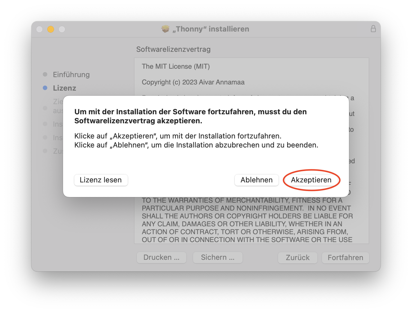
Task: Select the Lizenz step label in sidebar
Action: pos(64,88)
